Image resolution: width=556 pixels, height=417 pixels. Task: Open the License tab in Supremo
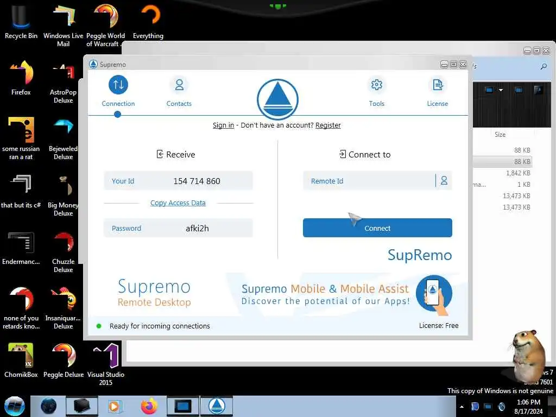pos(438,91)
